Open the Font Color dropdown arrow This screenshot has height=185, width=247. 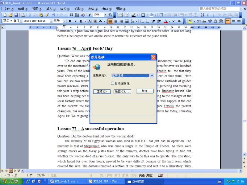click(x=170, y=21)
